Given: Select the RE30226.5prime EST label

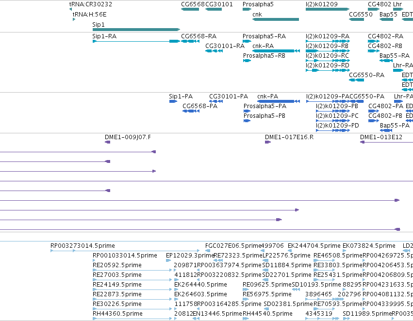Looking at the screenshot, I should pos(117,304).
